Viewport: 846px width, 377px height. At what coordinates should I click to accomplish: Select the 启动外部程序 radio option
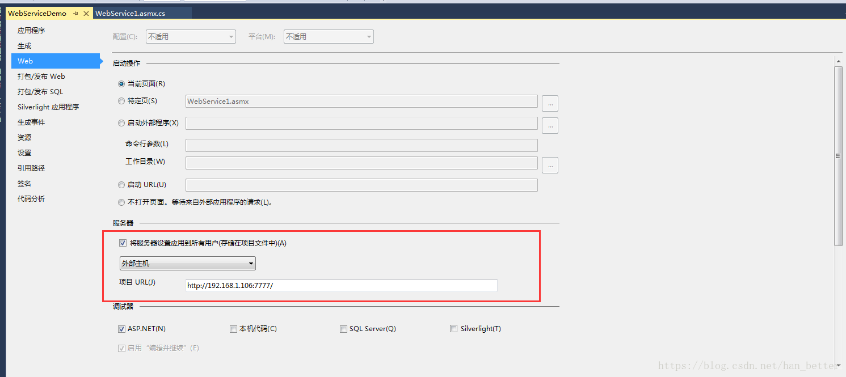tap(121, 123)
